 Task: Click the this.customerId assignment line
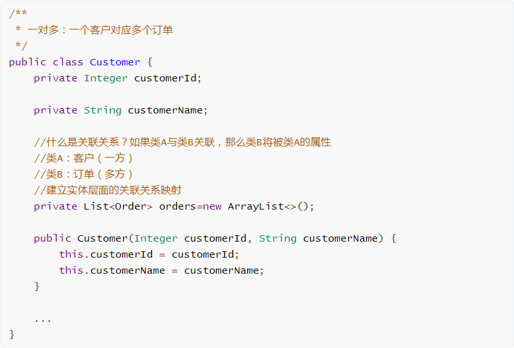click(x=149, y=254)
